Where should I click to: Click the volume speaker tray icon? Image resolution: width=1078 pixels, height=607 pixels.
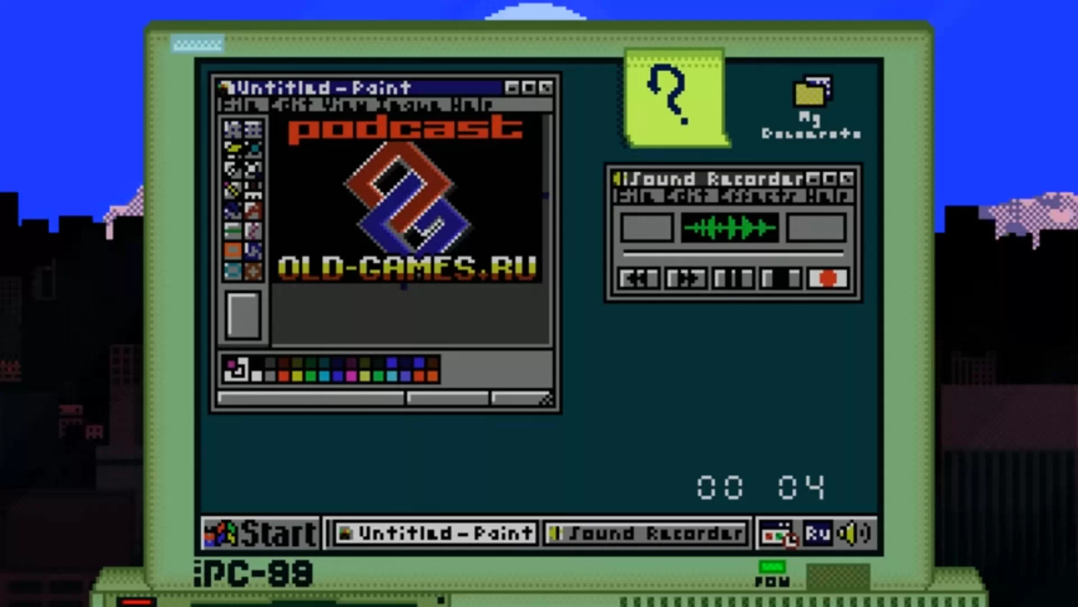coord(853,533)
